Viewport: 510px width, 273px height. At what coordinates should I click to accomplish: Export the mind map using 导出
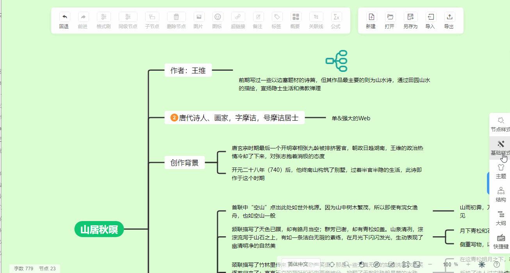click(x=449, y=20)
